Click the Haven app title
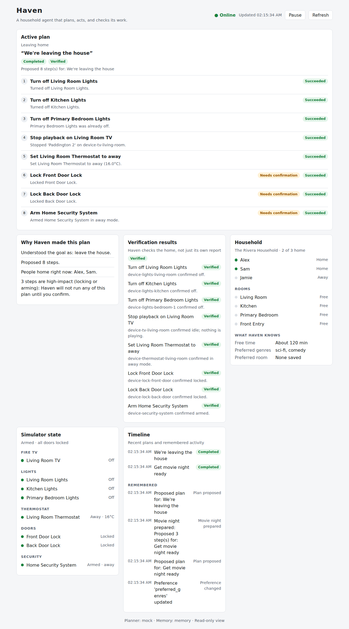Image resolution: width=349 pixels, height=629 pixels. 29,10
